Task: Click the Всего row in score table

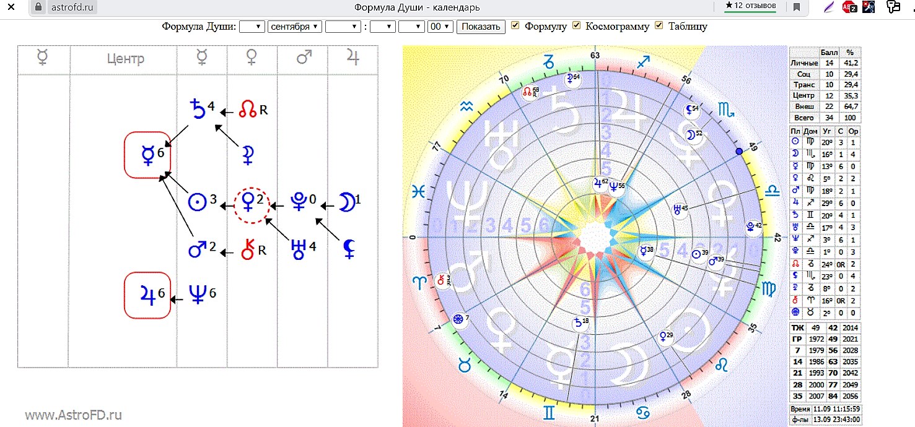Action: click(x=825, y=117)
